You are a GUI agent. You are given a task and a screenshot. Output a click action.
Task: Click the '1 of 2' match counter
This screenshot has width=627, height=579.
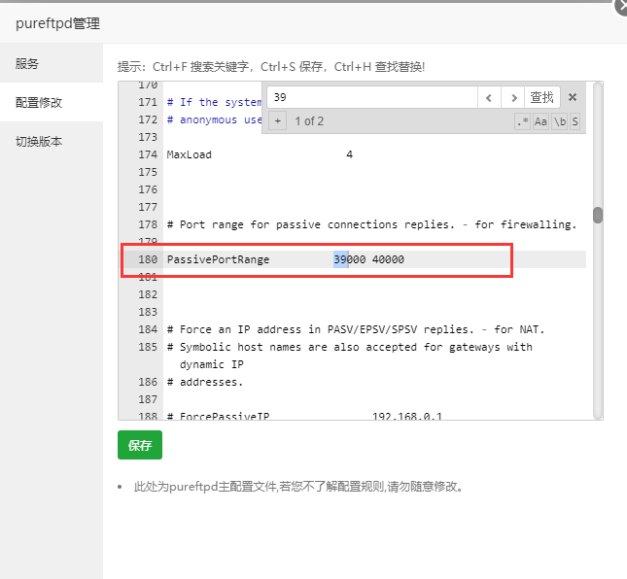click(309, 121)
